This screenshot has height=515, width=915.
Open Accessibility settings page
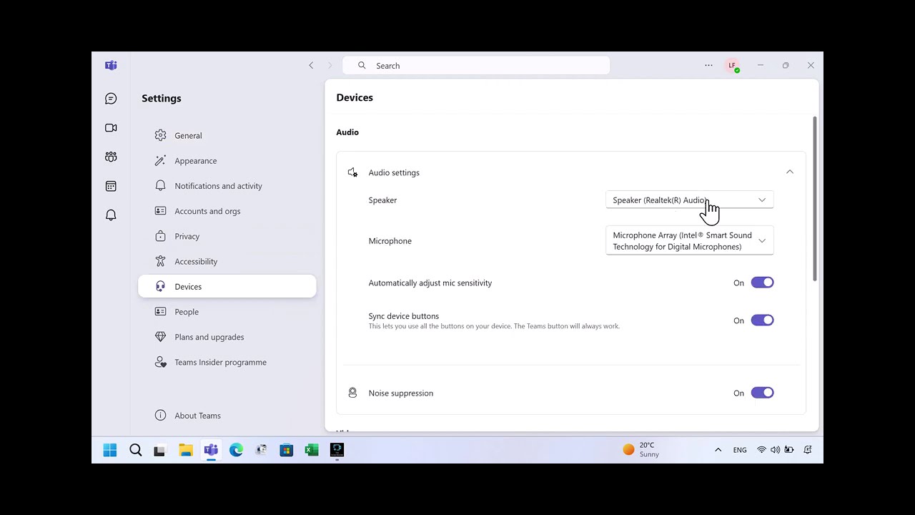(x=227, y=262)
